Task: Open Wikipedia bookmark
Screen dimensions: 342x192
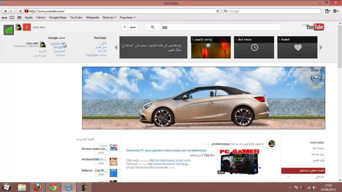Action: point(92,18)
